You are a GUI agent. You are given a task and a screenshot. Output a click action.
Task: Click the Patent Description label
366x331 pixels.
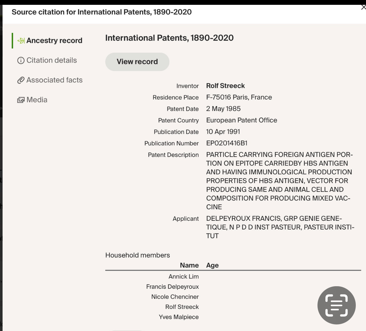173,155
